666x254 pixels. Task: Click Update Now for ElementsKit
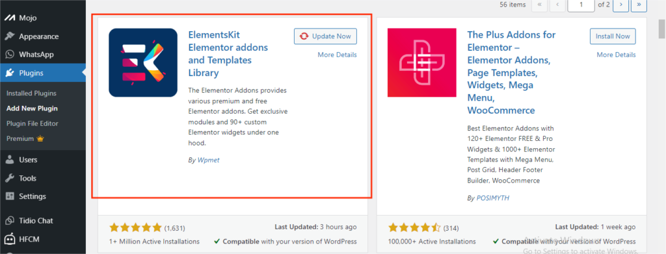click(325, 36)
